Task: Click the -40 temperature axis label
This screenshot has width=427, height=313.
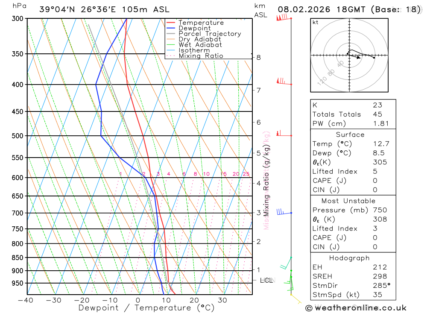Action: pyautogui.click(x=25, y=301)
